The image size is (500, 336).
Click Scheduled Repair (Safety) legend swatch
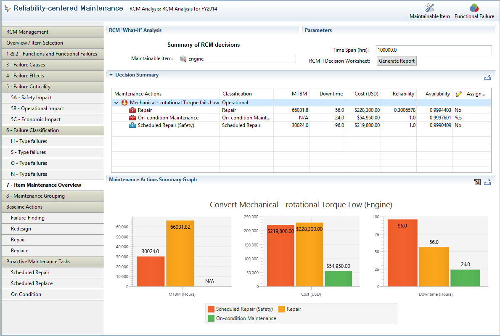(211, 309)
